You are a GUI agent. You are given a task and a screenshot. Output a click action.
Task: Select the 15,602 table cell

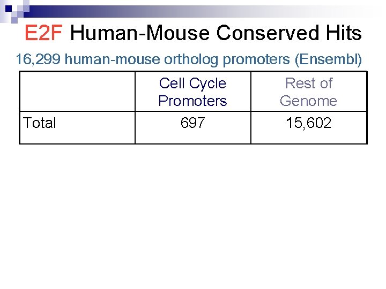pos(308,123)
